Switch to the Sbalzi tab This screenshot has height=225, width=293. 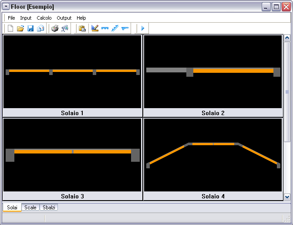click(49, 208)
